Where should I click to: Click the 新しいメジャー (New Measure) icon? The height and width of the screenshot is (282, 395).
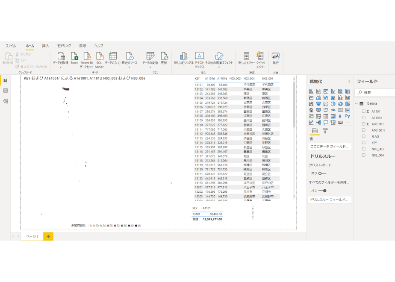click(x=246, y=56)
